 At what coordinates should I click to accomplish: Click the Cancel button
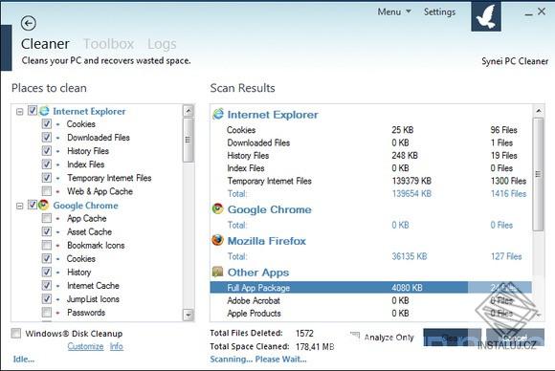[x=515, y=338]
